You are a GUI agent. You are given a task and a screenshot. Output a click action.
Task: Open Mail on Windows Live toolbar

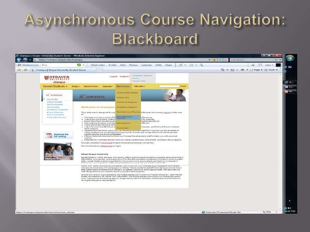[x=123, y=65]
